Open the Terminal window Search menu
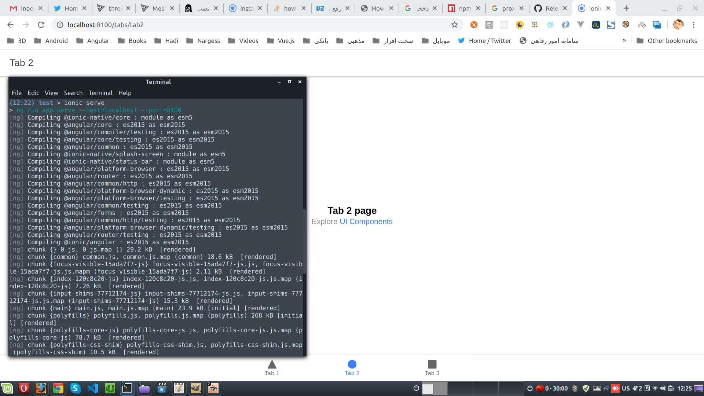This screenshot has height=396, width=704. 73,93
